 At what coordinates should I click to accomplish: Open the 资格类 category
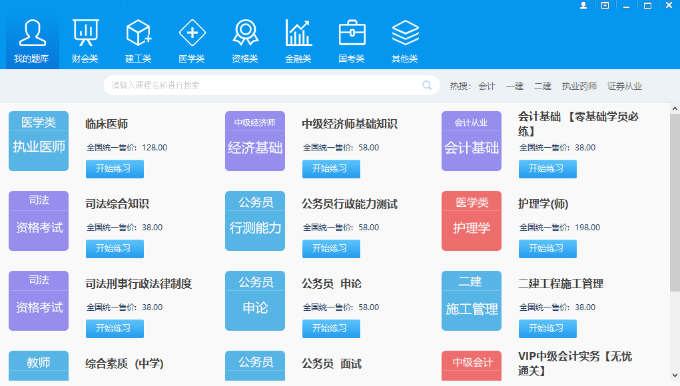coord(245,42)
